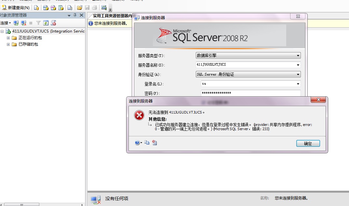Viewport: 349px width, 206px height.
Task: Open new Analysis Services MDX query
Action: point(46,7)
